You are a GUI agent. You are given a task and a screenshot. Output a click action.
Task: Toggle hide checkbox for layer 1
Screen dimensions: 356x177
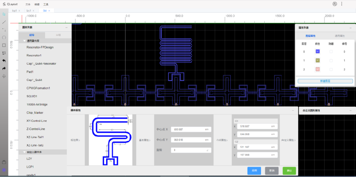331,60
